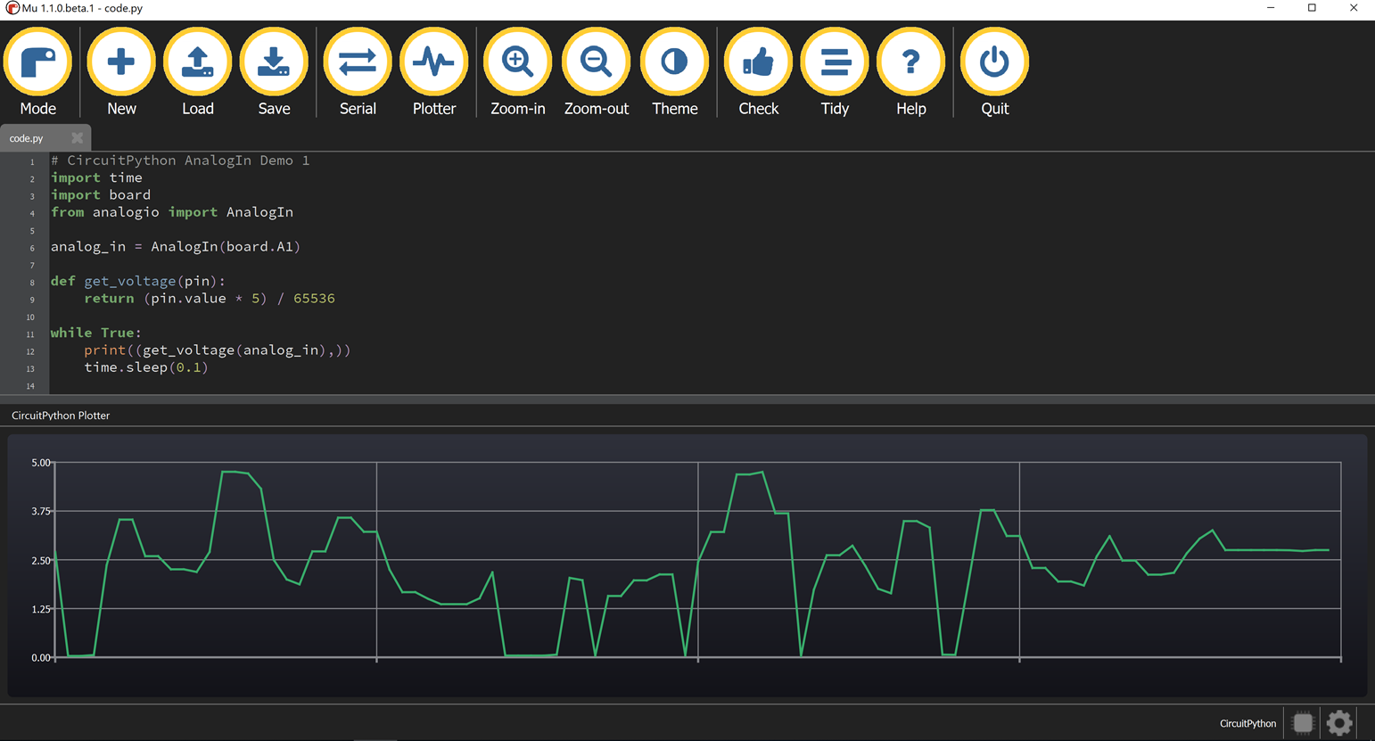Place cursor on the while True line

[96, 333]
